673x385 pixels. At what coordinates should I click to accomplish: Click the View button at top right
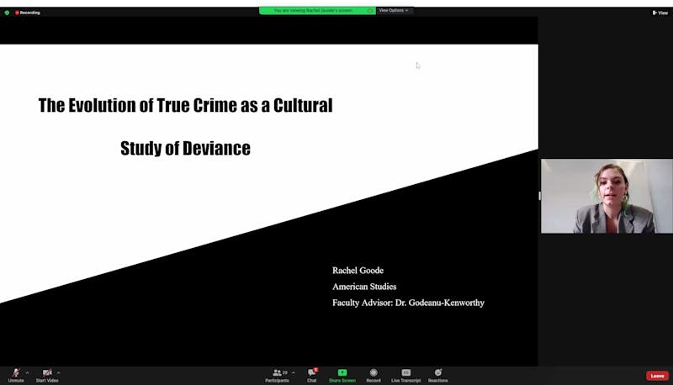[660, 13]
